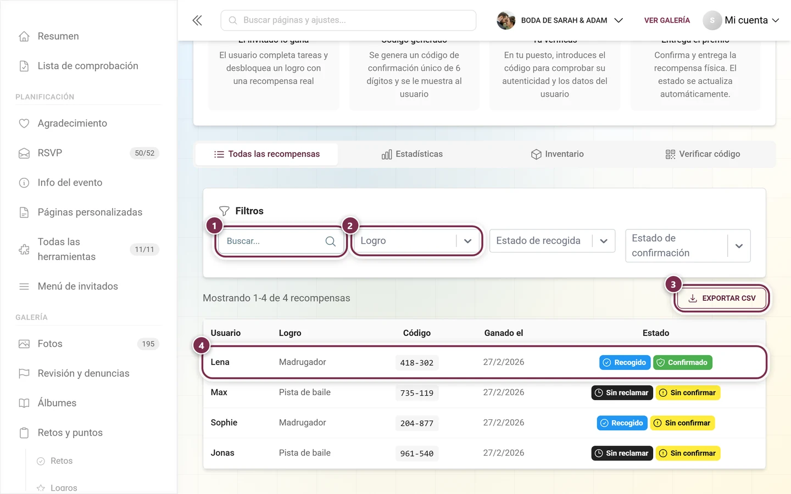Switch to the Estadísticas tab
Image resolution: width=791 pixels, height=494 pixels.
[x=412, y=154]
